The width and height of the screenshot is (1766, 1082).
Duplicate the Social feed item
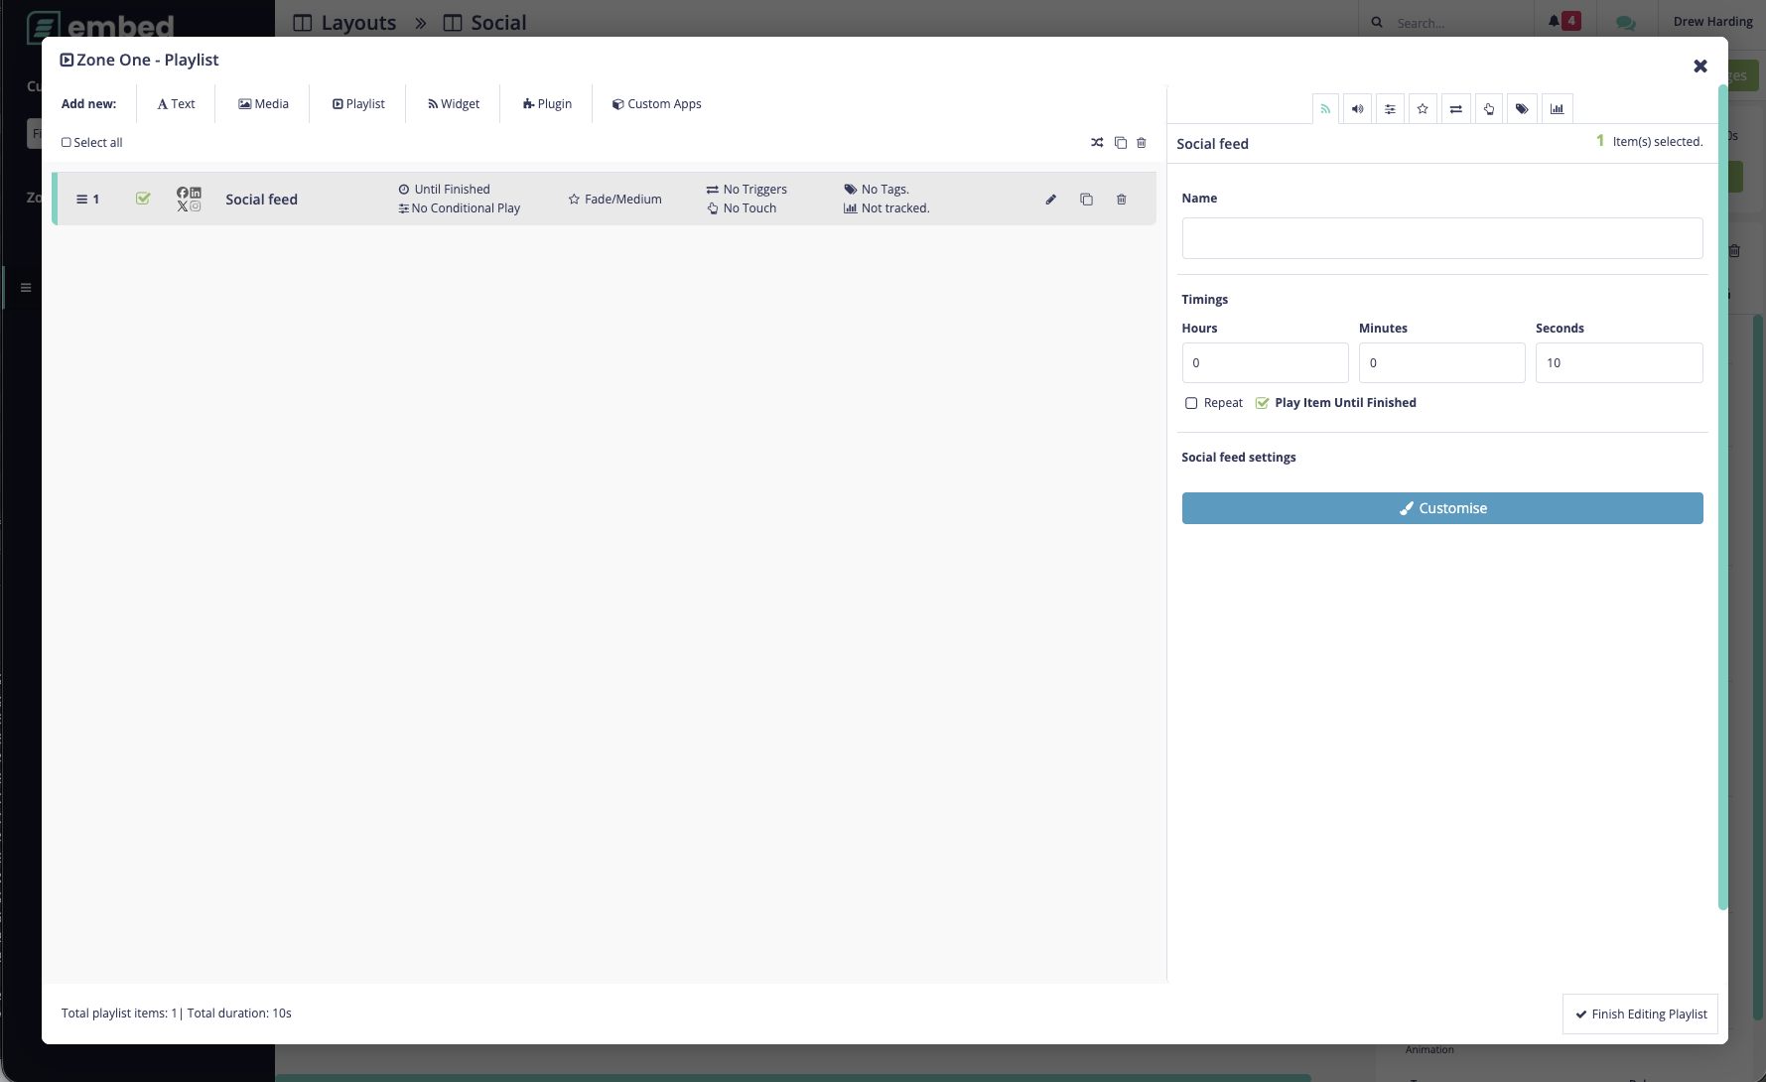tap(1086, 199)
